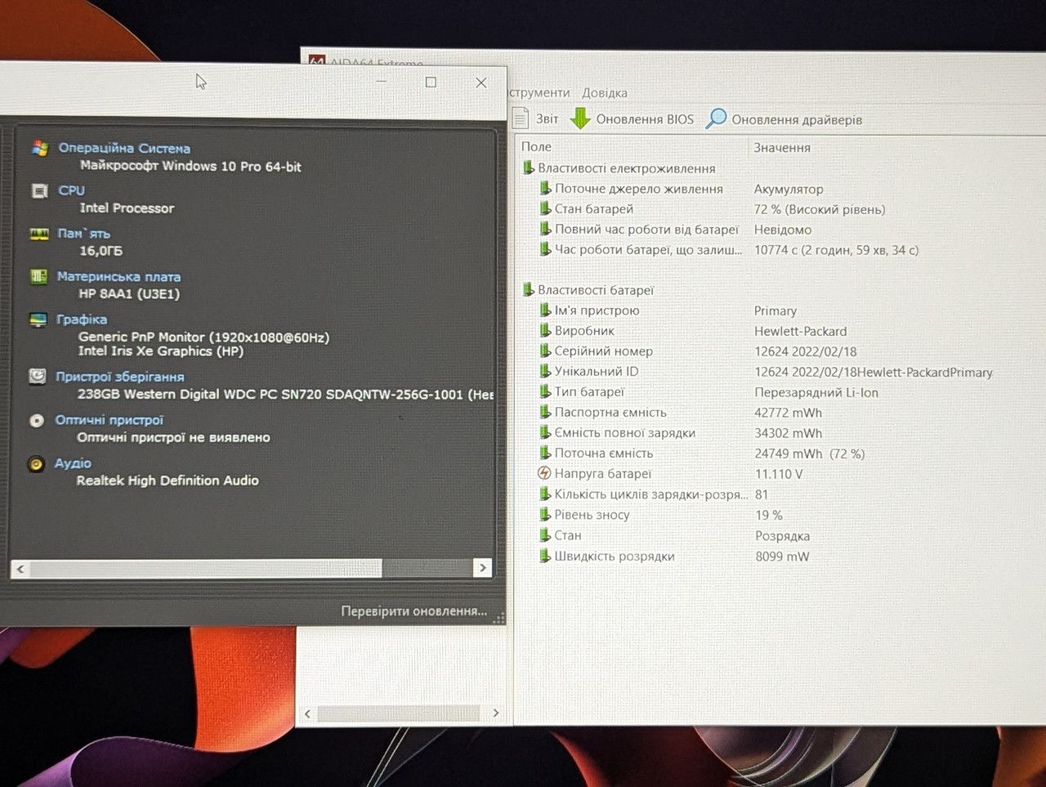Select the Оптичні пристрої heading link
The image size is (1046, 787).
click(110, 420)
